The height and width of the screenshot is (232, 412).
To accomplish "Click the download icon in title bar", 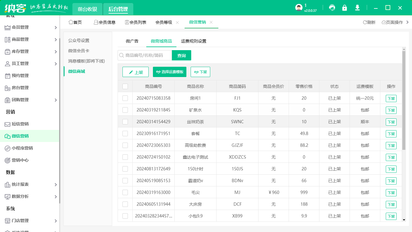I will 357,8.
